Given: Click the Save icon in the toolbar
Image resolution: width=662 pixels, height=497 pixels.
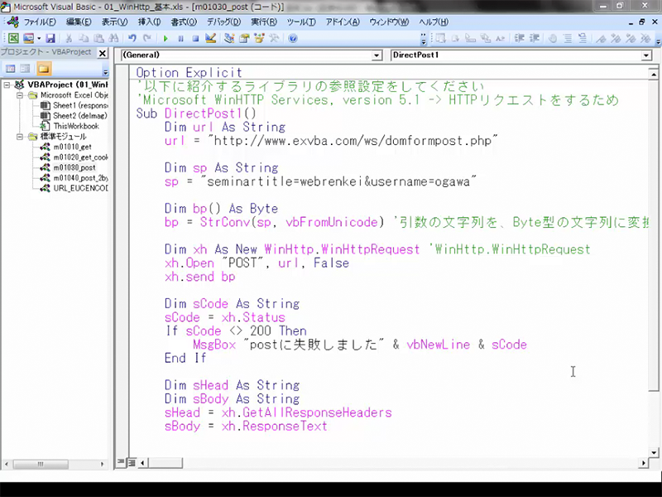Looking at the screenshot, I should point(50,38).
